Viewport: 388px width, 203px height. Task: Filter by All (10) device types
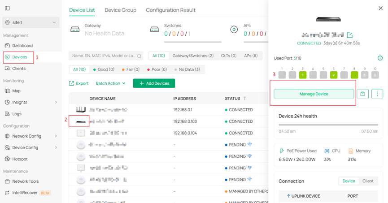[x=158, y=56]
